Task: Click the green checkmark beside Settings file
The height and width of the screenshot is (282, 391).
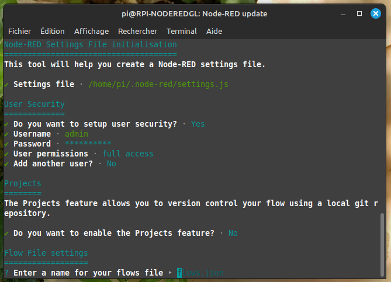Action: (x=6, y=85)
